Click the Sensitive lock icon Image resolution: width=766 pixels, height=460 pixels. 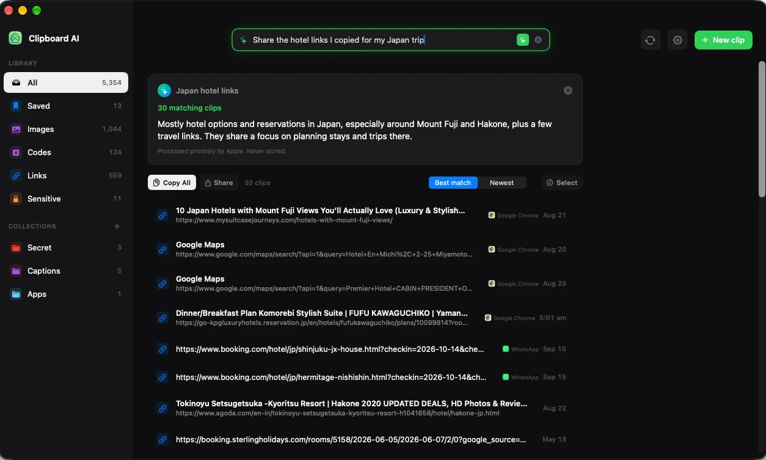(16, 199)
